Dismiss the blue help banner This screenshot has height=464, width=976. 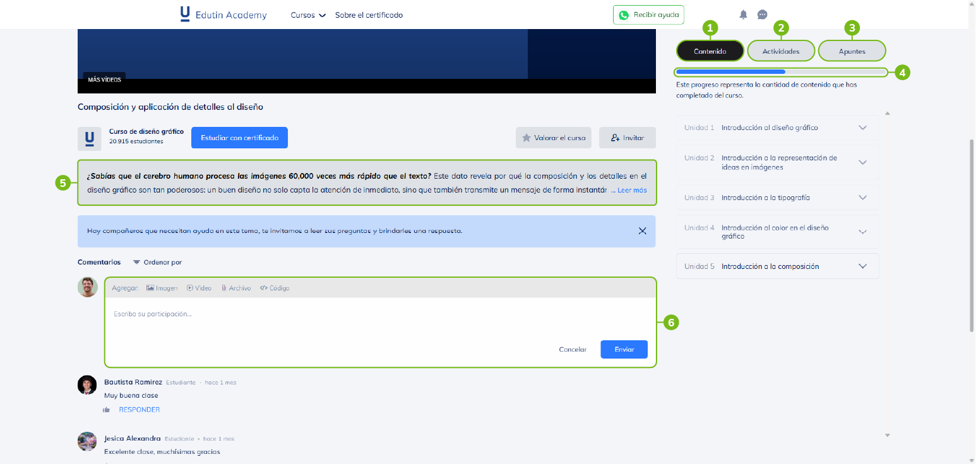642,230
